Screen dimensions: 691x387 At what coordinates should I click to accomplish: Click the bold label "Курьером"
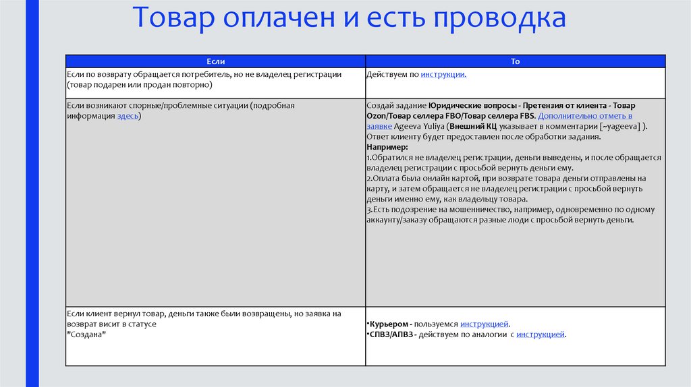click(x=389, y=324)
